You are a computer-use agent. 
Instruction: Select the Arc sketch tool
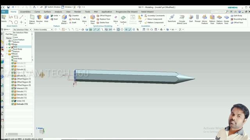(11, 22)
